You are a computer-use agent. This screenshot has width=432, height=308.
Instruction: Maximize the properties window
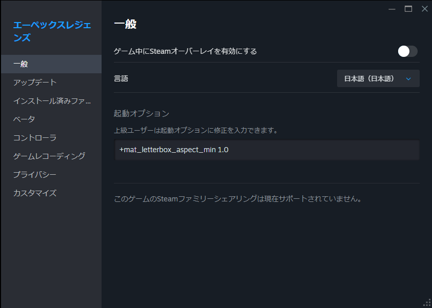coord(408,9)
